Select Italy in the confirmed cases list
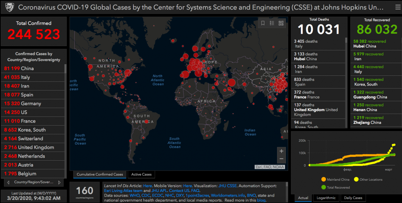Image resolution: width=402 pixels, height=203 pixels. (x=33, y=77)
